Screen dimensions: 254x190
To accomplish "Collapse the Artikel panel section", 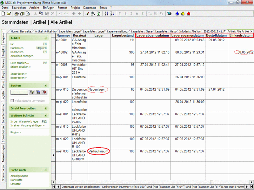I will click(46, 38).
